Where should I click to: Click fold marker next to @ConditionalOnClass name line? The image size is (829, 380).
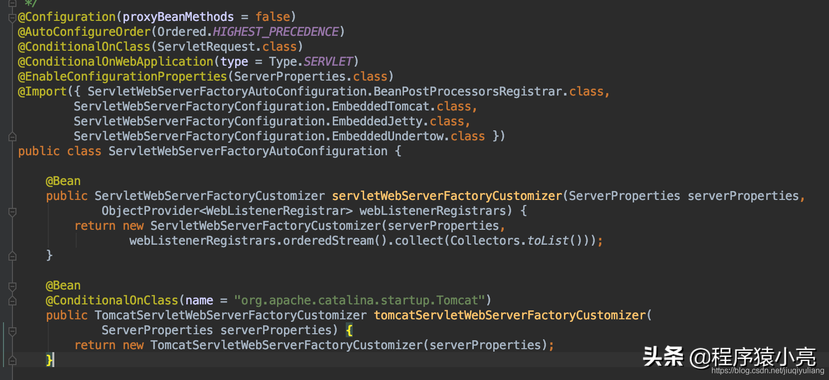[x=12, y=300]
